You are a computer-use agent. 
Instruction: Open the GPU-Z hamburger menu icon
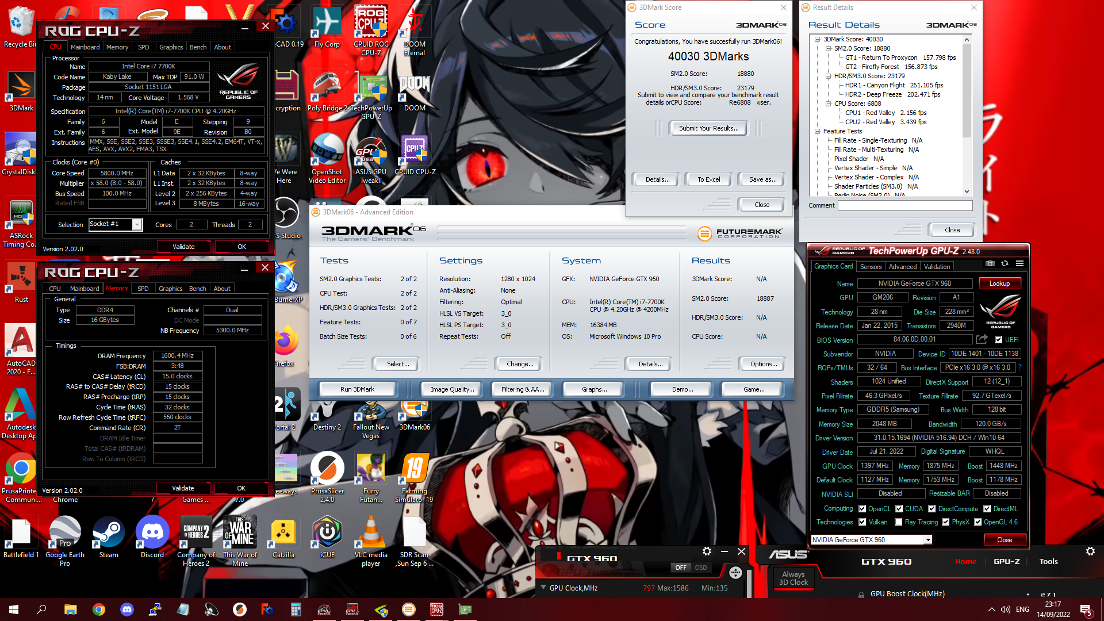pyautogui.click(x=1019, y=263)
